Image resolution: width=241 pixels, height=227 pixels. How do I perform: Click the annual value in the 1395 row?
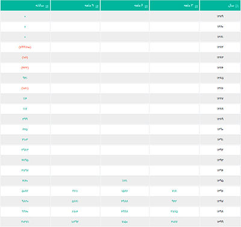point(25,181)
